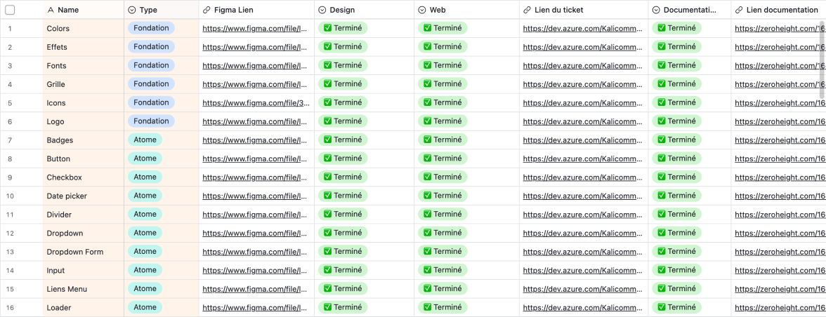
Task: Select the Badges name cell
Action: pos(83,140)
